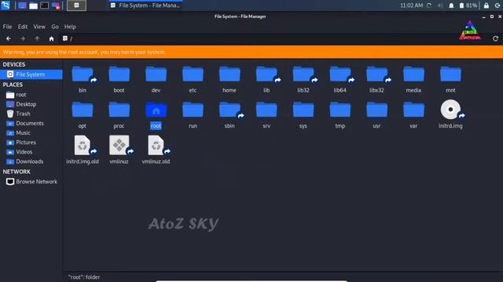Open the home folder icon

click(229, 74)
